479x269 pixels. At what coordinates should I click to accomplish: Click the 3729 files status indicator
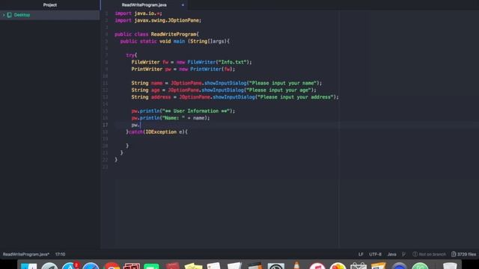[464, 254]
